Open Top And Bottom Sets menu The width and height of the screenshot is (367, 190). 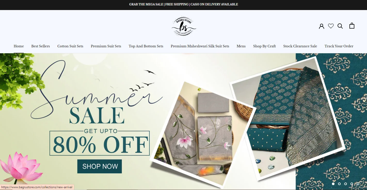pos(146,46)
